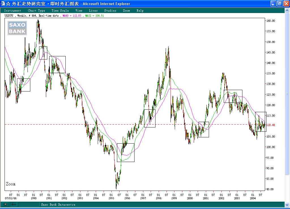Viewport: 290px width, 209px height.
Task: Click the scroll down arrow of vertical scrollbar
Action: tap(287, 205)
